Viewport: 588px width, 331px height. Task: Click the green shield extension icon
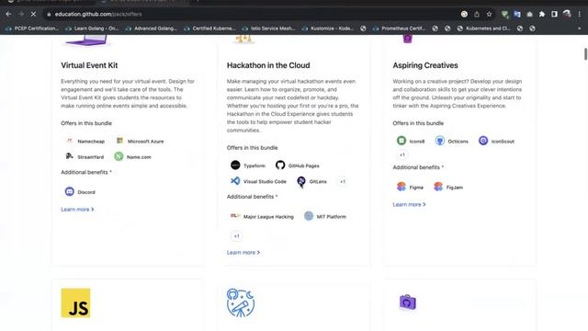(504, 15)
